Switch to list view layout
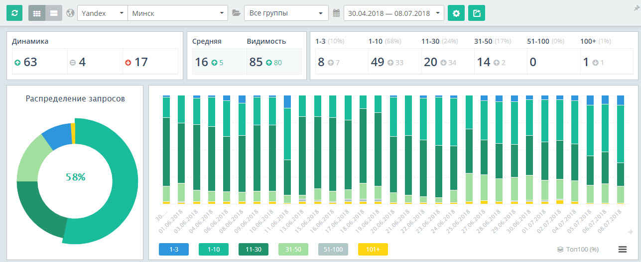 coord(54,13)
